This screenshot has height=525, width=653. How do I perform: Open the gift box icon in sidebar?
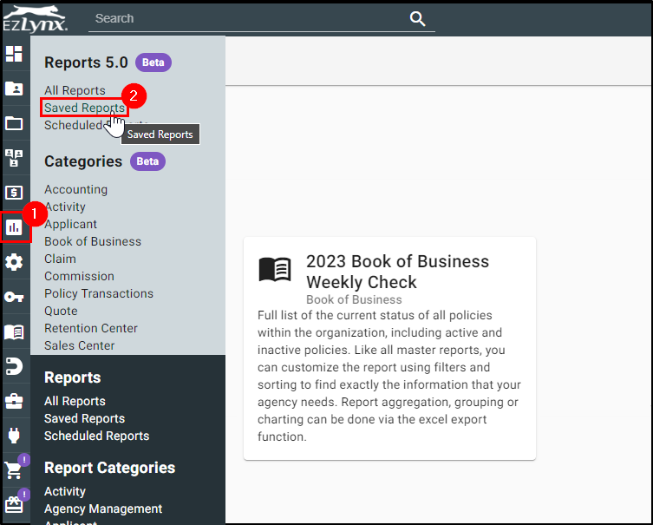click(14, 505)
